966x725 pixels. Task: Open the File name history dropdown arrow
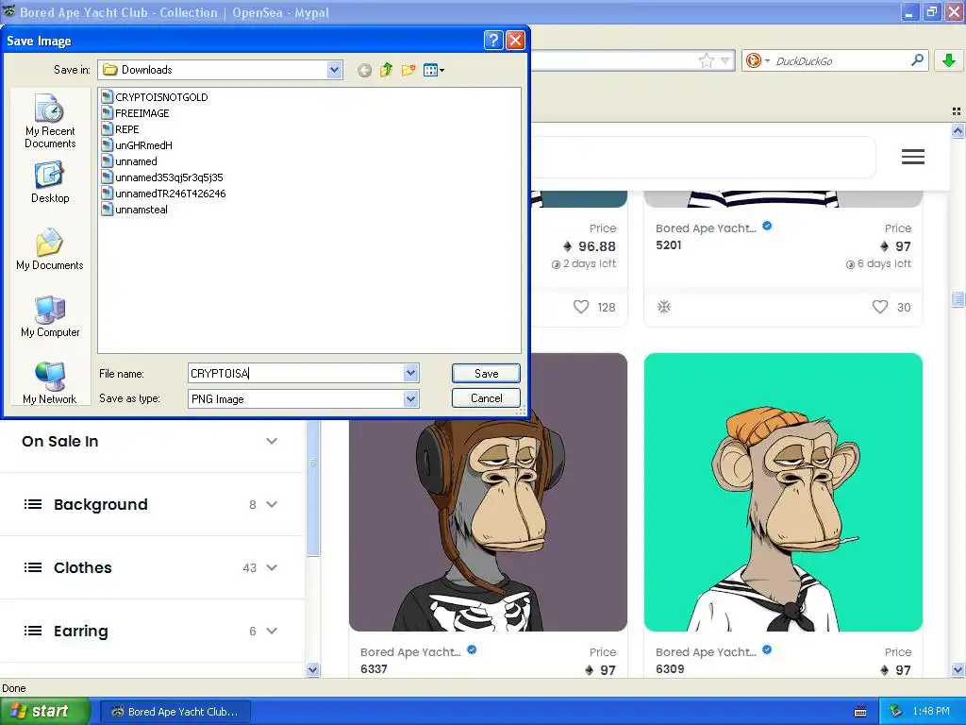click(x=411, y=373)
